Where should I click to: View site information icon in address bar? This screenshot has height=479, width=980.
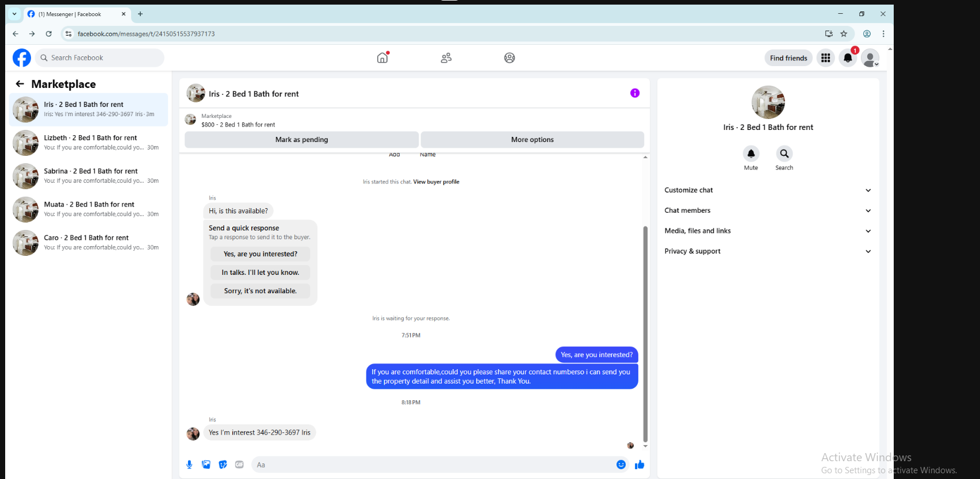68,34
